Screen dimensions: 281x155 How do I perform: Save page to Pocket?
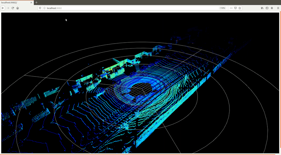click(x=235, y=8)
